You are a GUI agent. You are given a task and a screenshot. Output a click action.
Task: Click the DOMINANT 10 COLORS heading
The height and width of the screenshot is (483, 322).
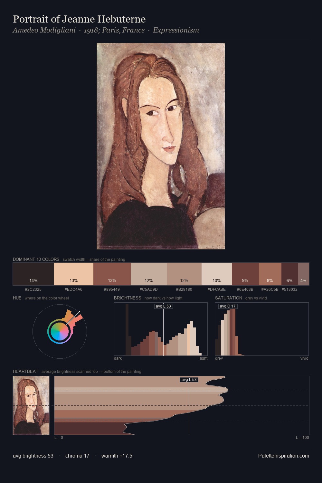[x=36, y=259]
